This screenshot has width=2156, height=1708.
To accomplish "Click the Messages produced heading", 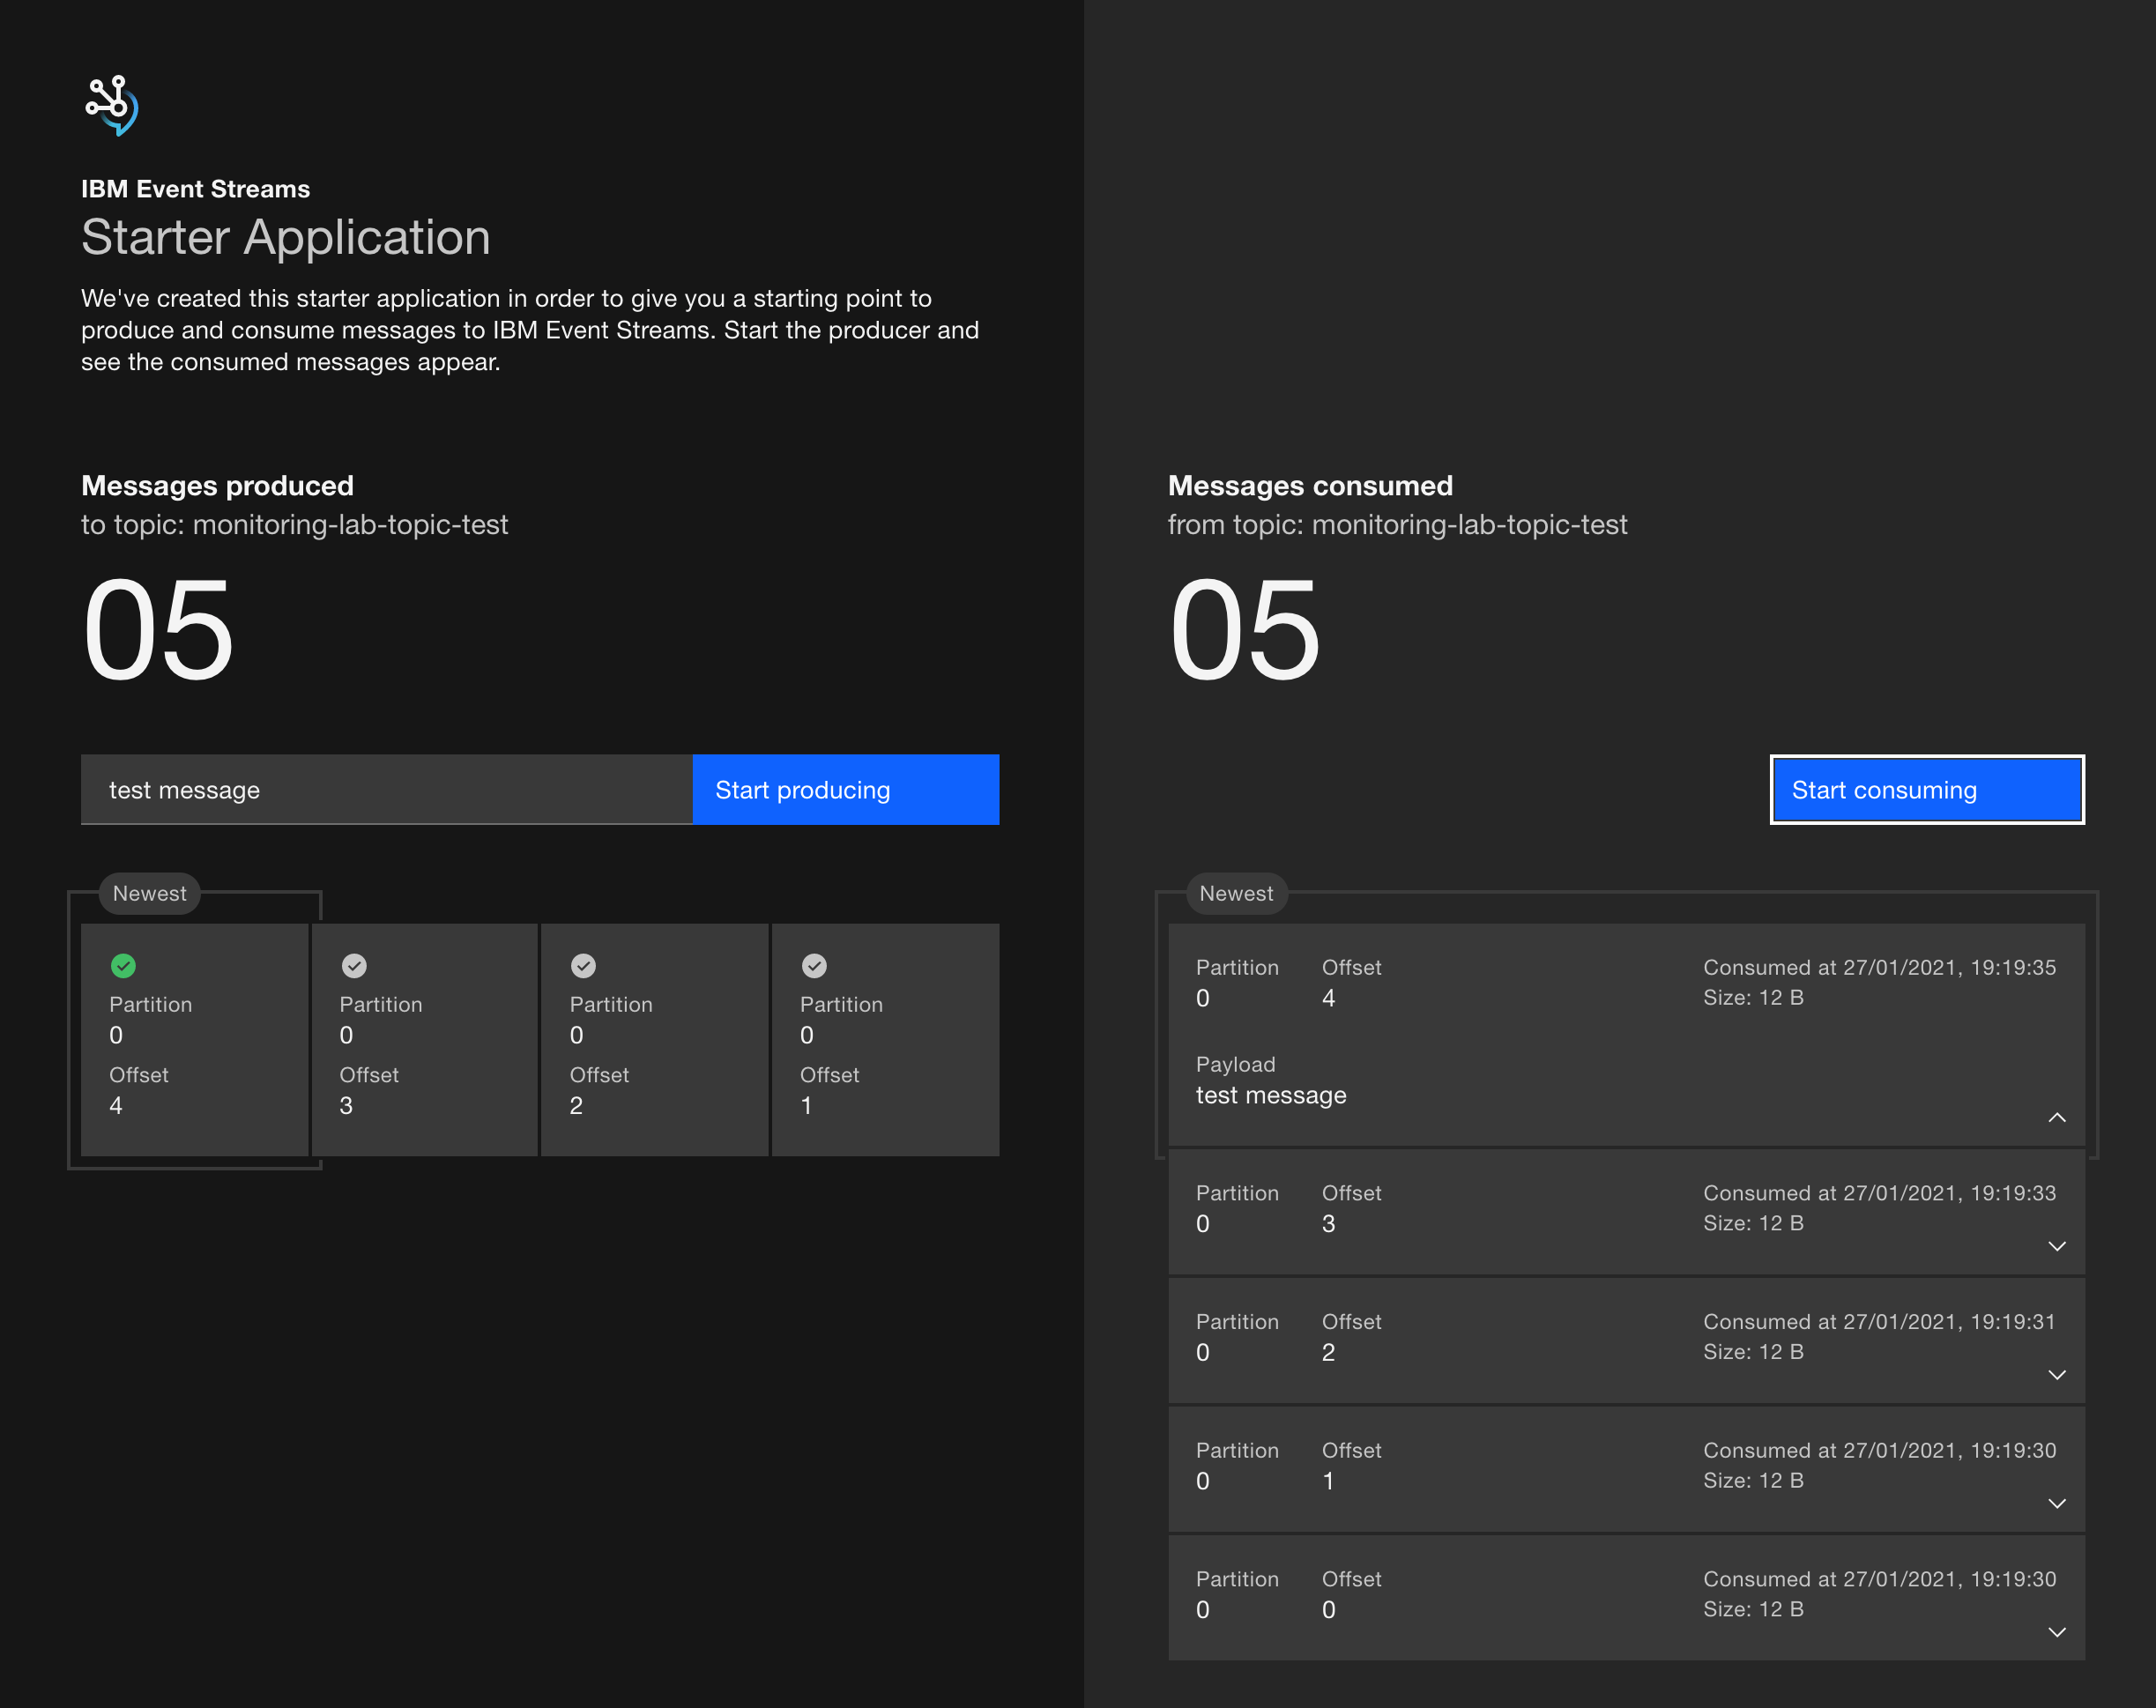I will (x=217, y=485).
